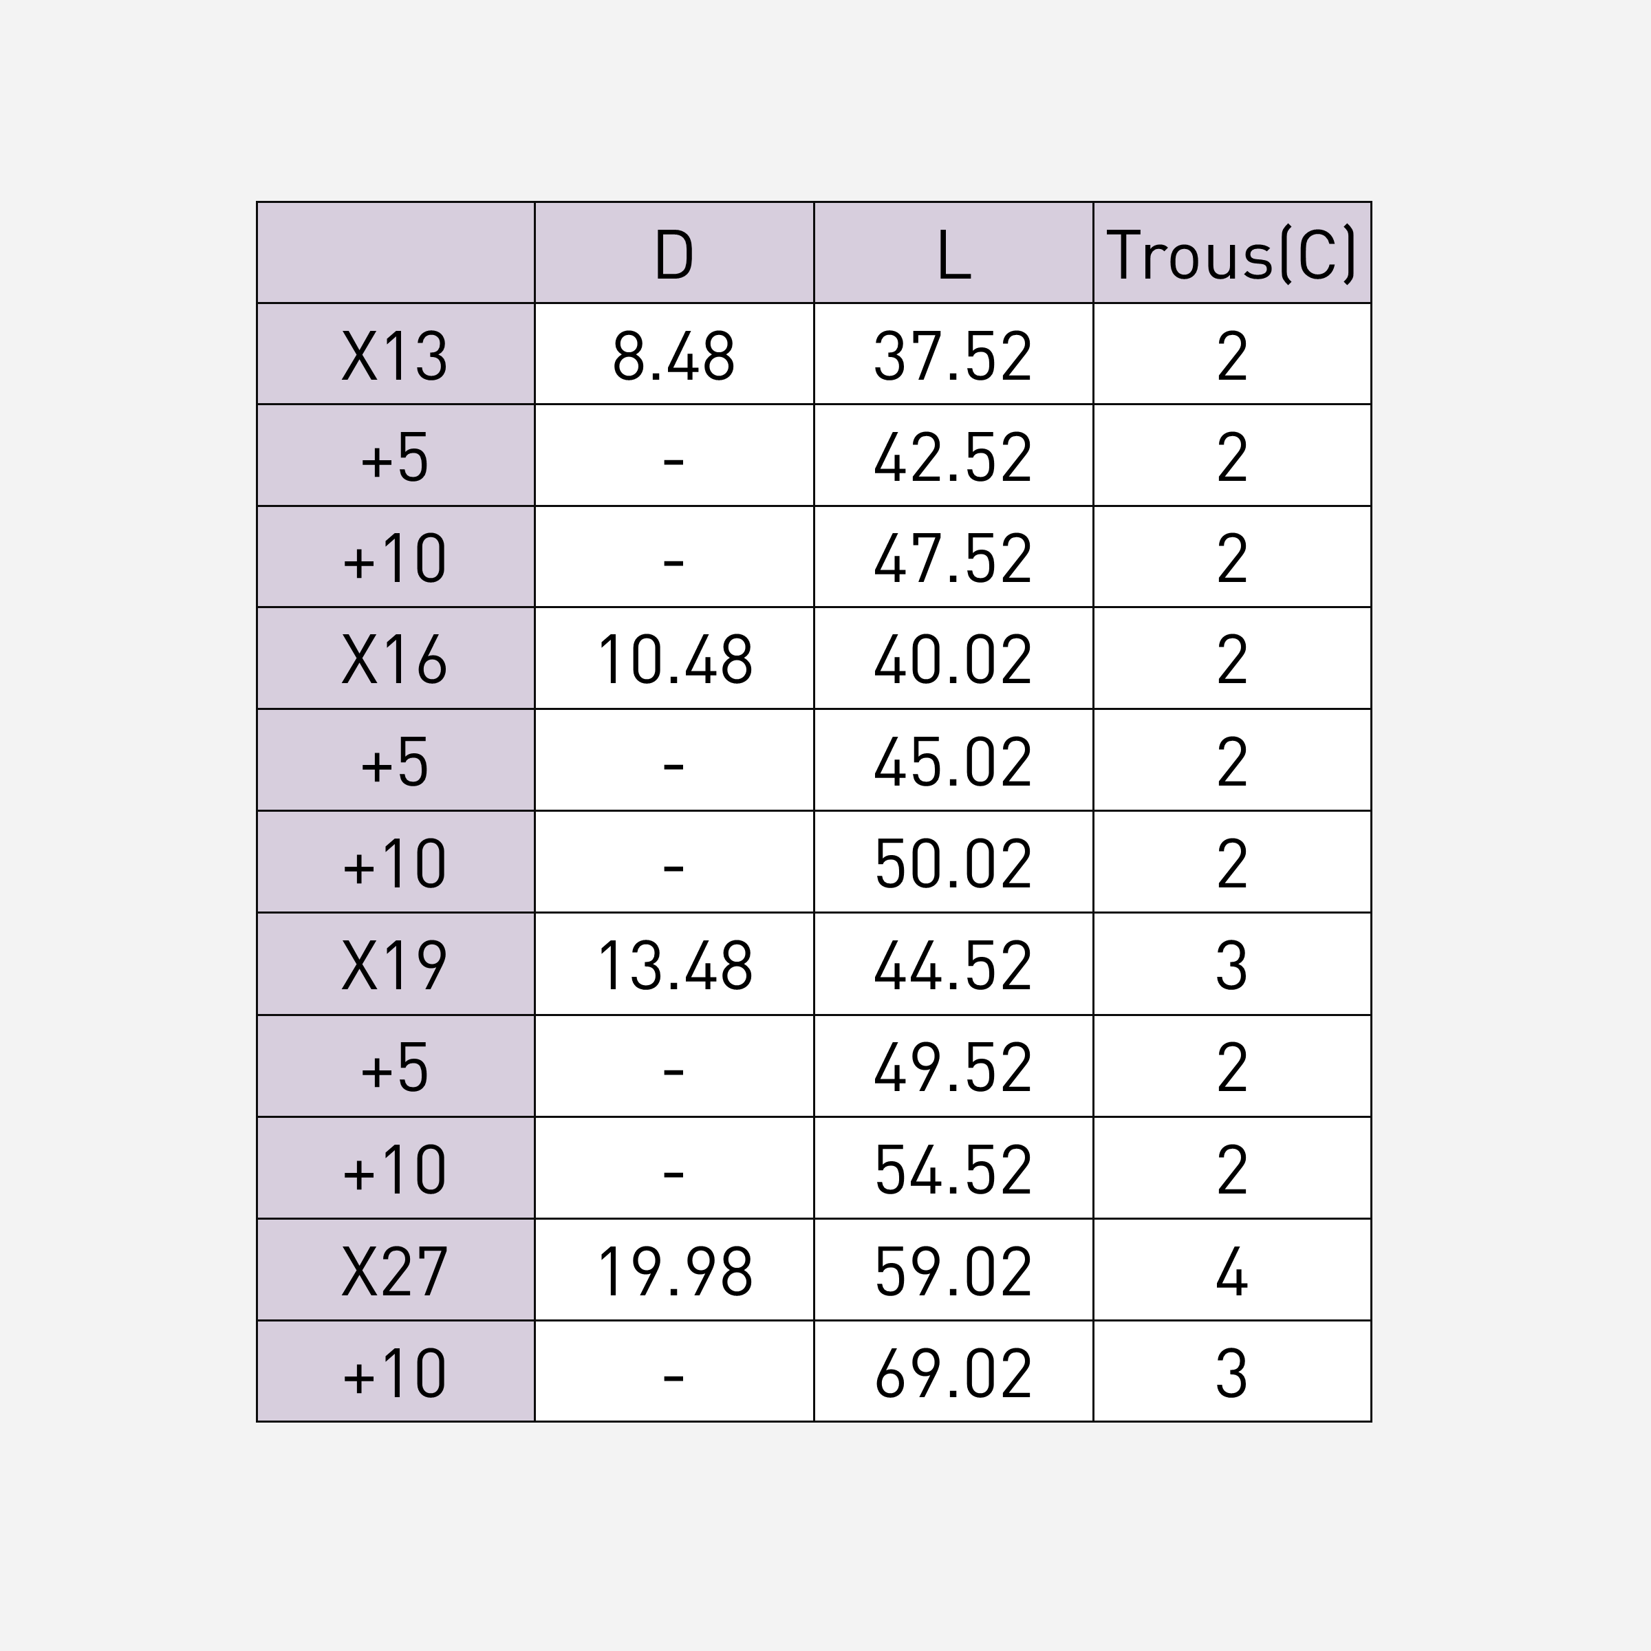Click the 19.98 diameter cell
Image resolution: width=1651 pixels, height=1651 pixels.
(673, 1270)
